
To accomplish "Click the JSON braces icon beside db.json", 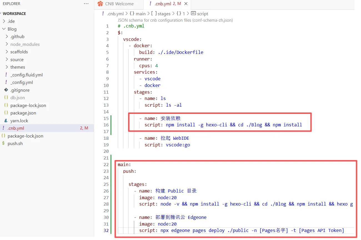I will pos(6,97).
